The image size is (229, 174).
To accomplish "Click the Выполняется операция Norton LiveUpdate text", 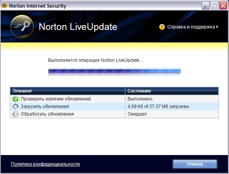I will click(95, 60).
